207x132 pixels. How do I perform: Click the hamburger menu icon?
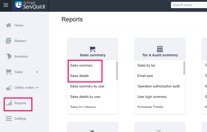pos(6,5)
